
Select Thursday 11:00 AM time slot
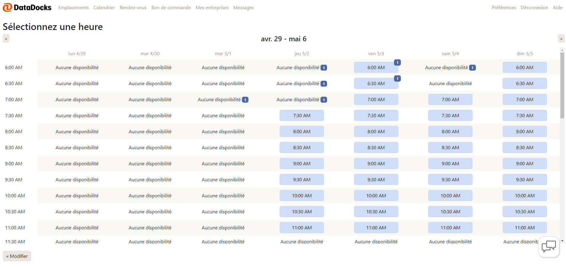point(302,228)
